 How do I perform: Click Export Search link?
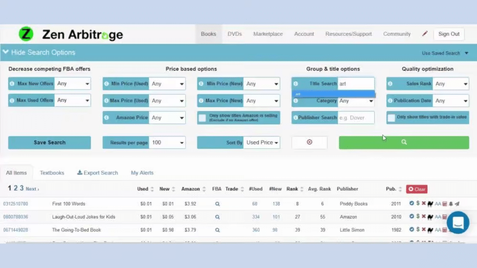[x=97, y=173]
